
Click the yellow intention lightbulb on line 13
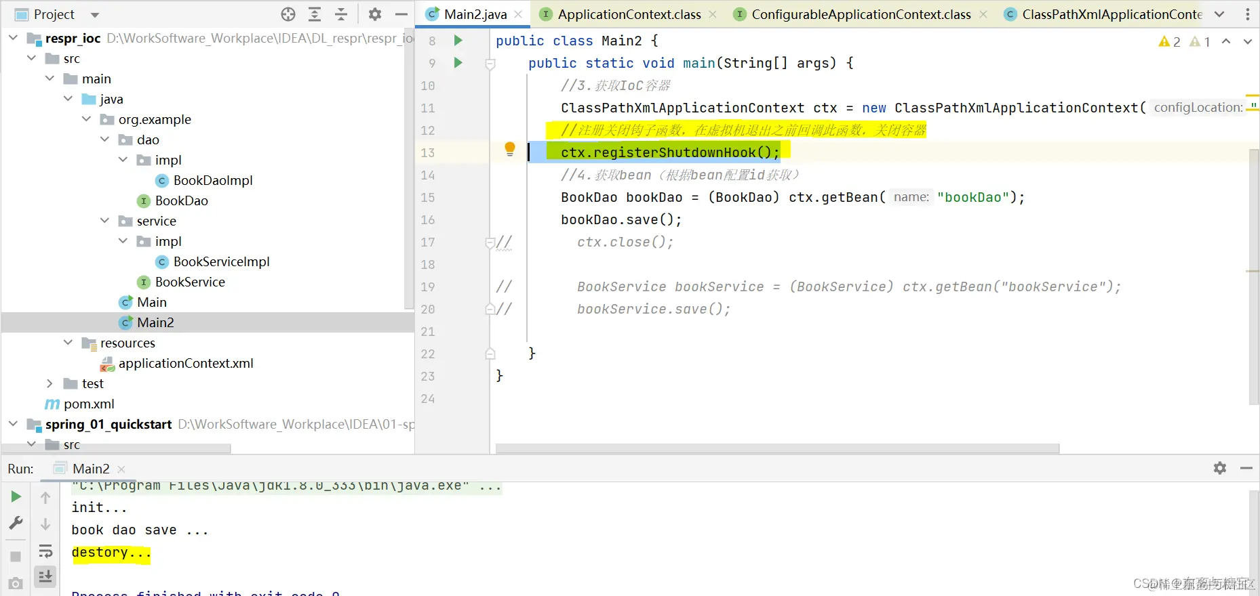(x=510, y=150)
